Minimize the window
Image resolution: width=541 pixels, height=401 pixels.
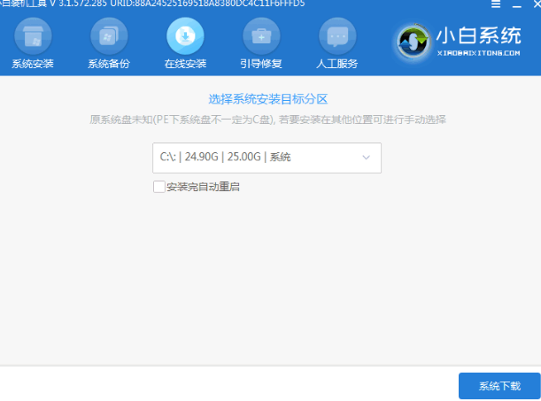point(516,5)
